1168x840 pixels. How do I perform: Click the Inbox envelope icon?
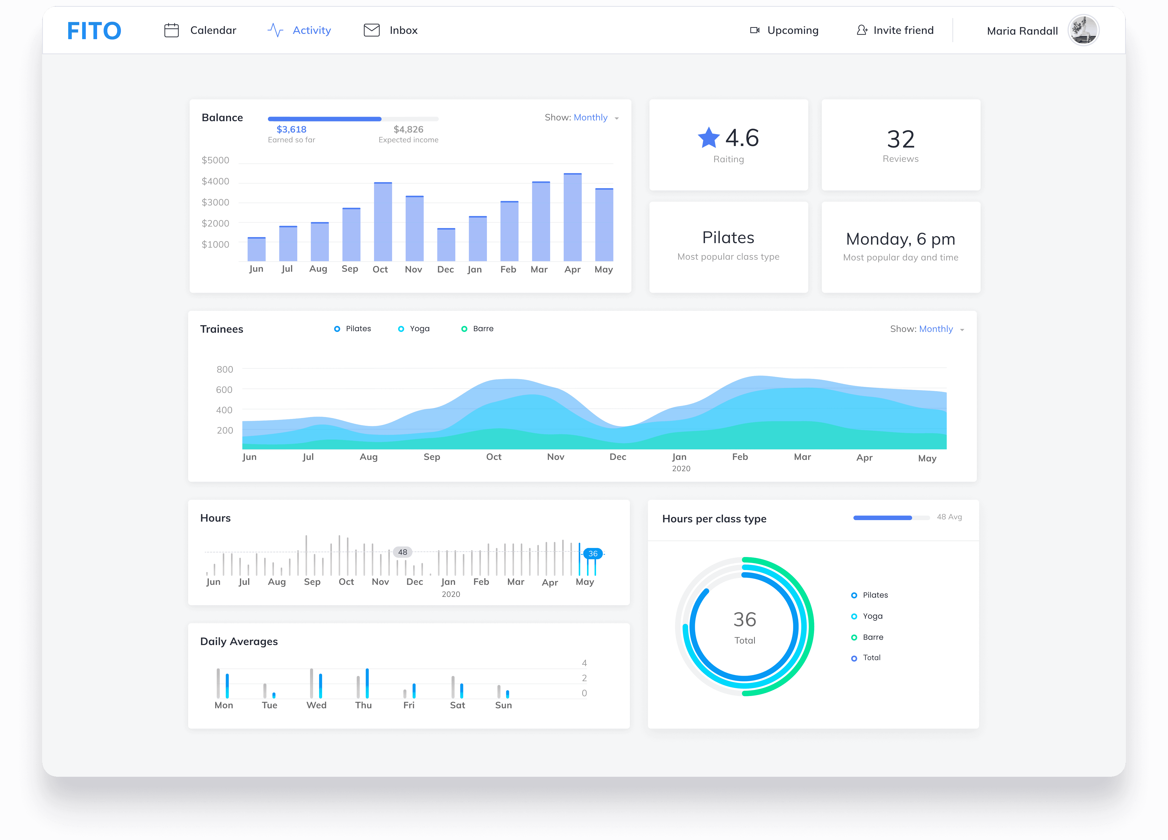pos(372,30)
